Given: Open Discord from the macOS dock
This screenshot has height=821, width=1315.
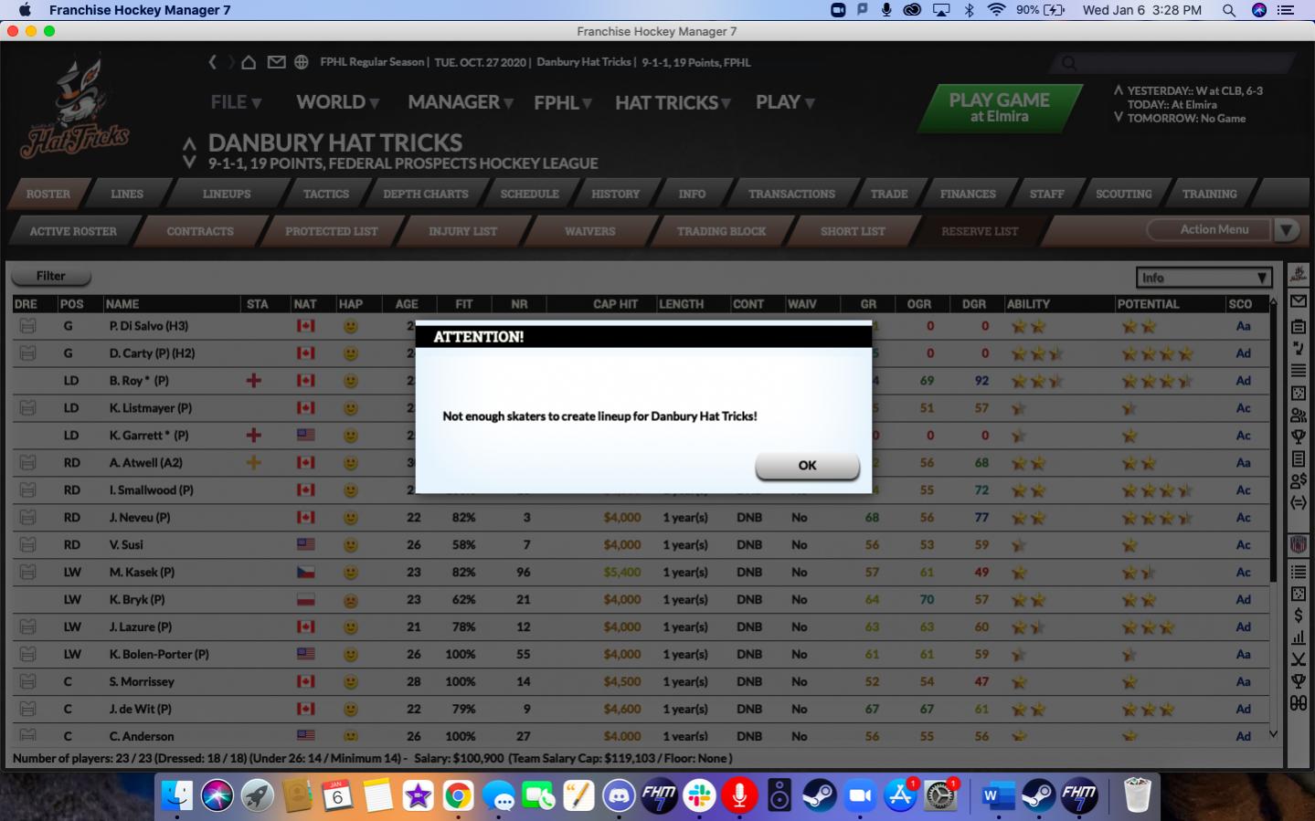Looking at the screenshot, I should 619,796.
